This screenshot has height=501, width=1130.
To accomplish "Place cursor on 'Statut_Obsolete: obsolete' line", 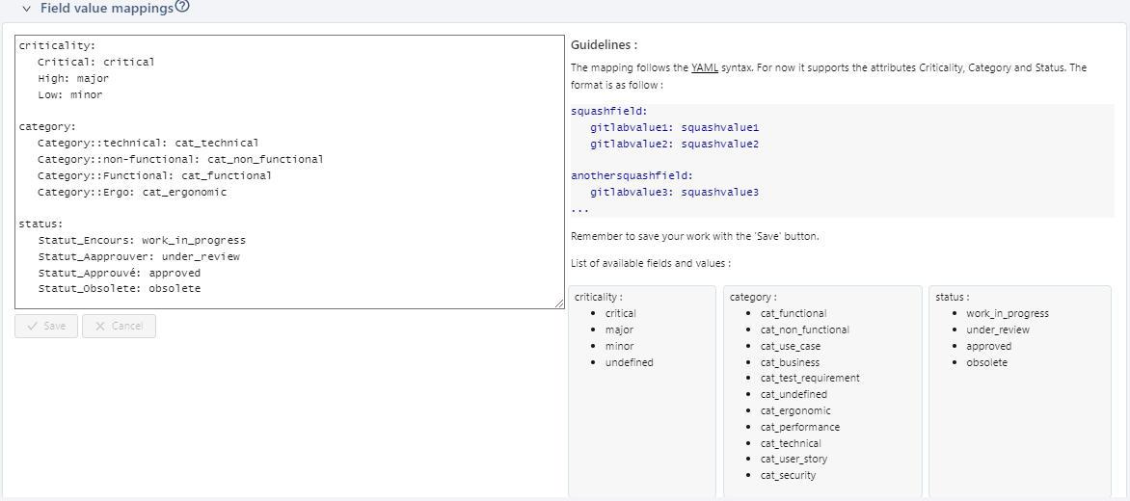I will (120, 289).
